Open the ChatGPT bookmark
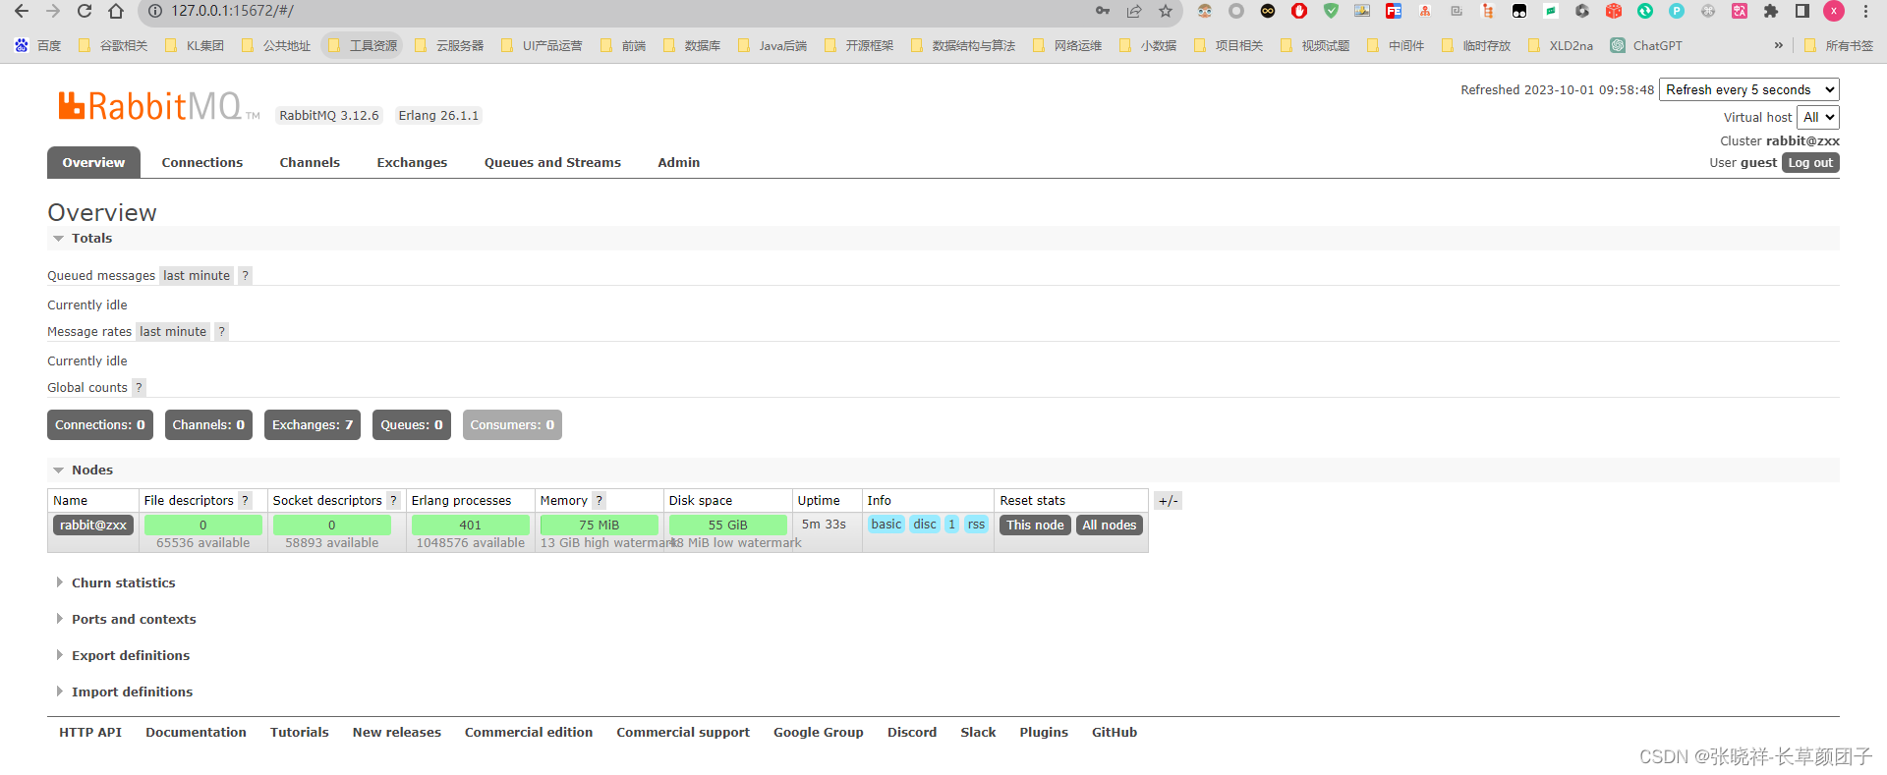 (1647, 45)
